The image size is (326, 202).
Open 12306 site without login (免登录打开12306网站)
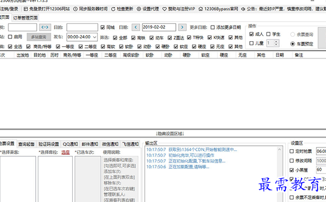47,9
